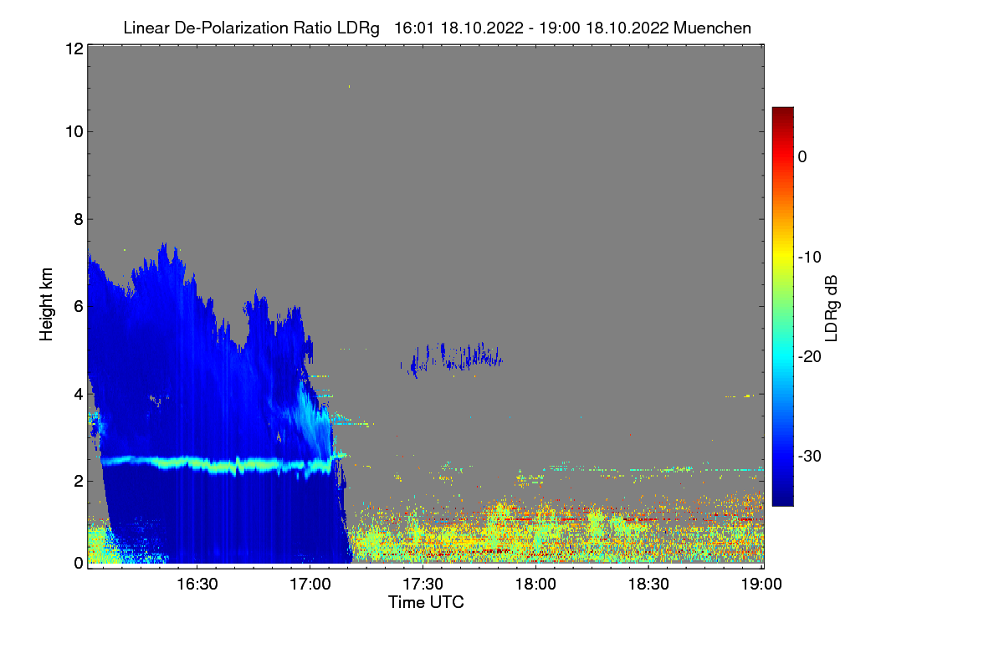Click the 'Height km' axis label
1004x669 pixels.
(47, 305)
